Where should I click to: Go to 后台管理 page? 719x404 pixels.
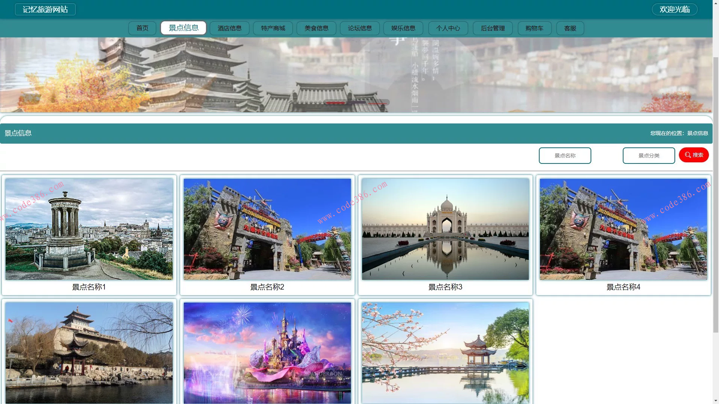click(x=493, y=28)
